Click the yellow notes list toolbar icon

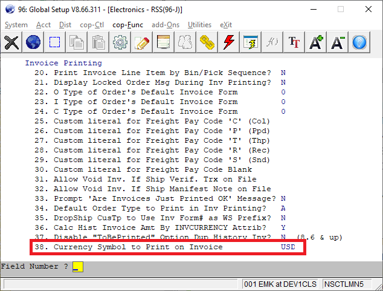pyautogui.click(x=164, y=42)
